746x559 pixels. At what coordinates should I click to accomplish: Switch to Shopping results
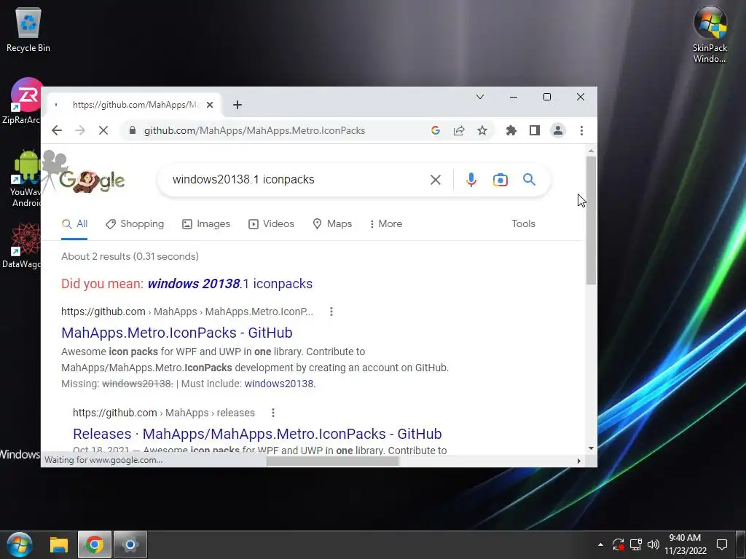click(x=135, y=224)
